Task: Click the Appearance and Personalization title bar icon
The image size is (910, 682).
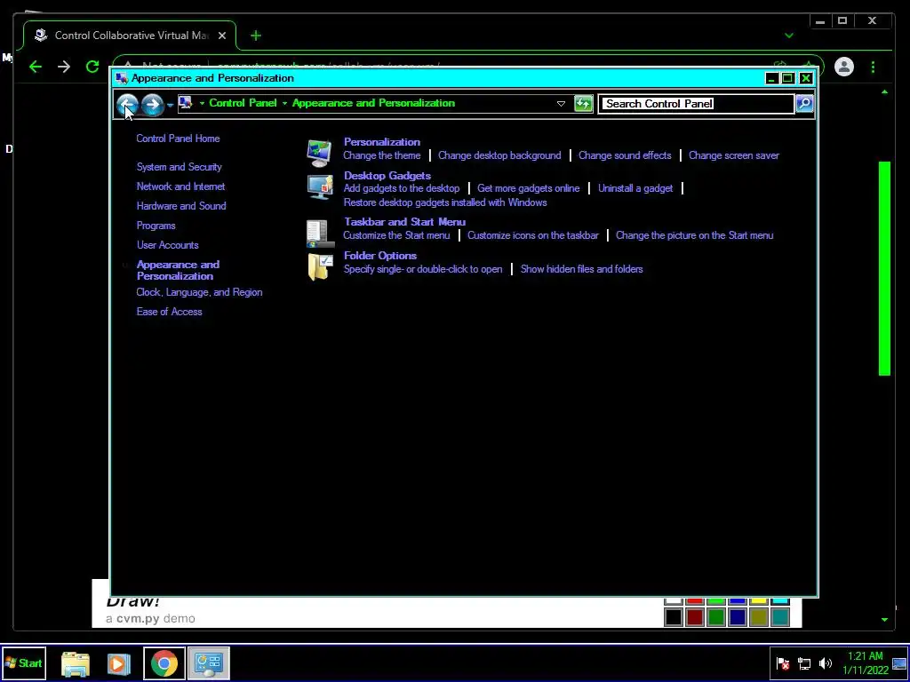Action: pos(121,78)
